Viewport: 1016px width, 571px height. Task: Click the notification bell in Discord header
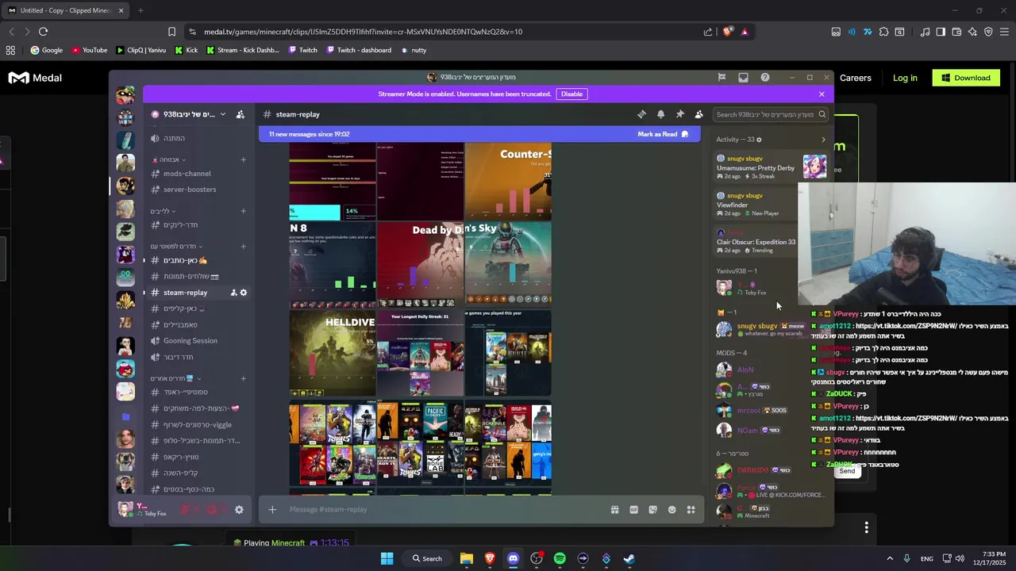click(660, 114)
